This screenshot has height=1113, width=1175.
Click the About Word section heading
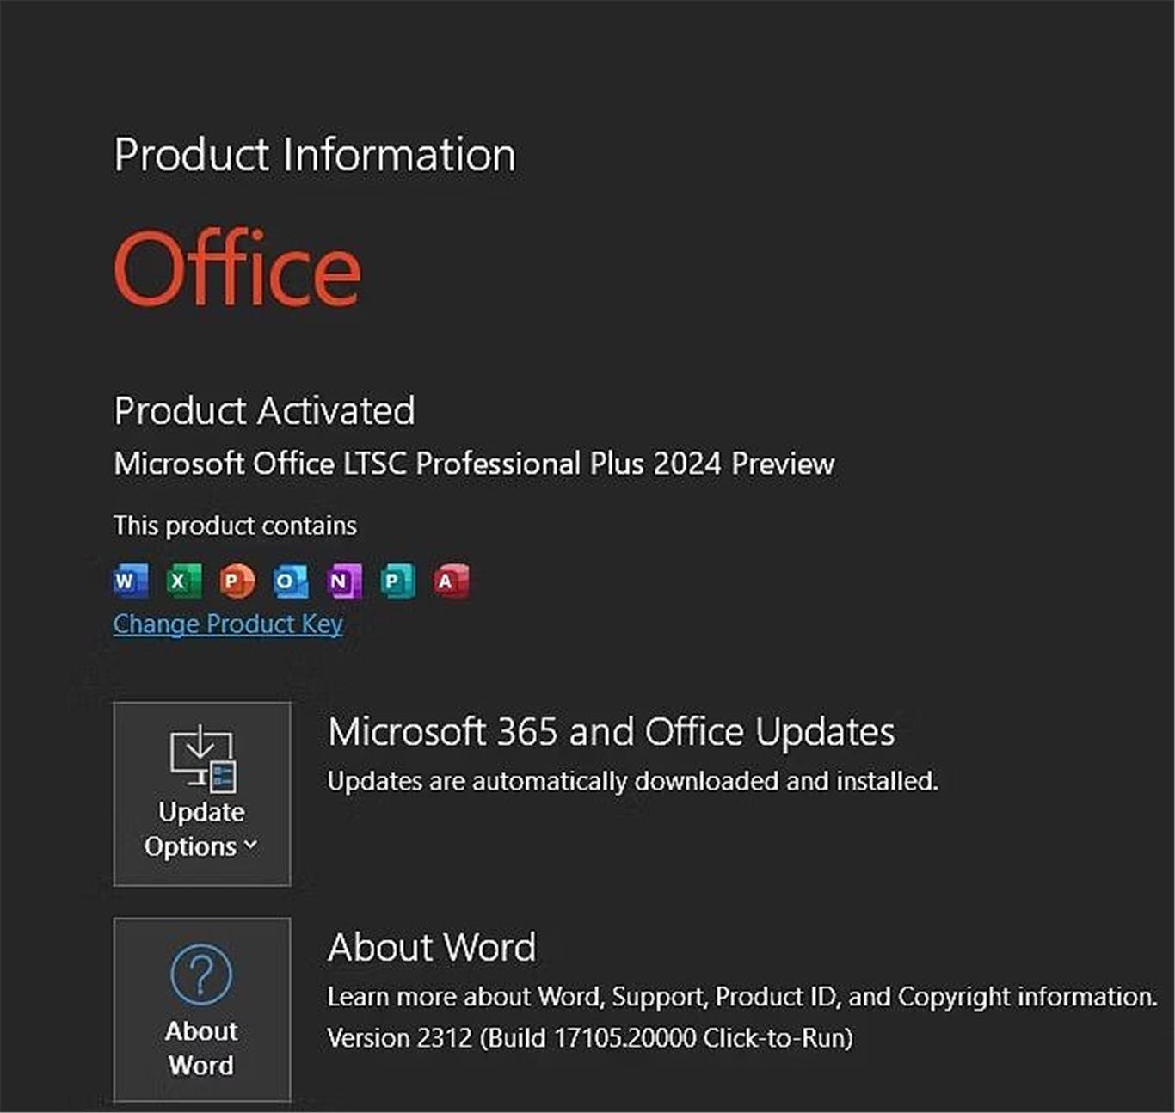point(432,947)
